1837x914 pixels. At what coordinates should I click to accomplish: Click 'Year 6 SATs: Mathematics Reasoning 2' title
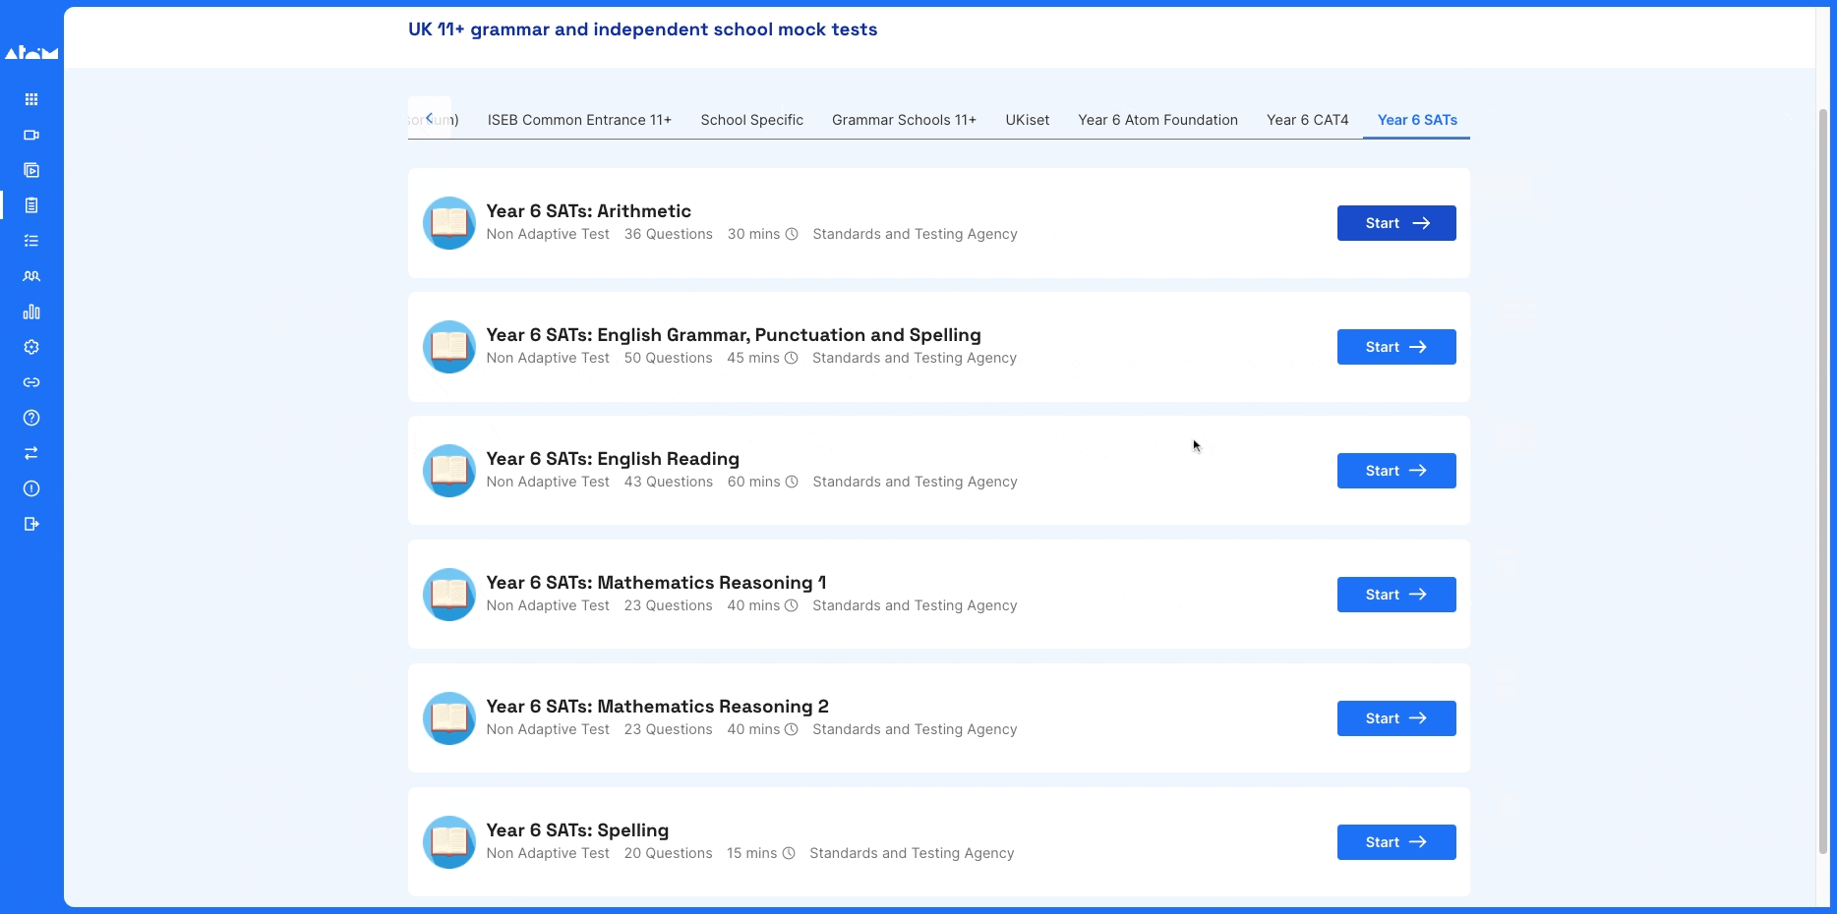[x=657, y=707]
